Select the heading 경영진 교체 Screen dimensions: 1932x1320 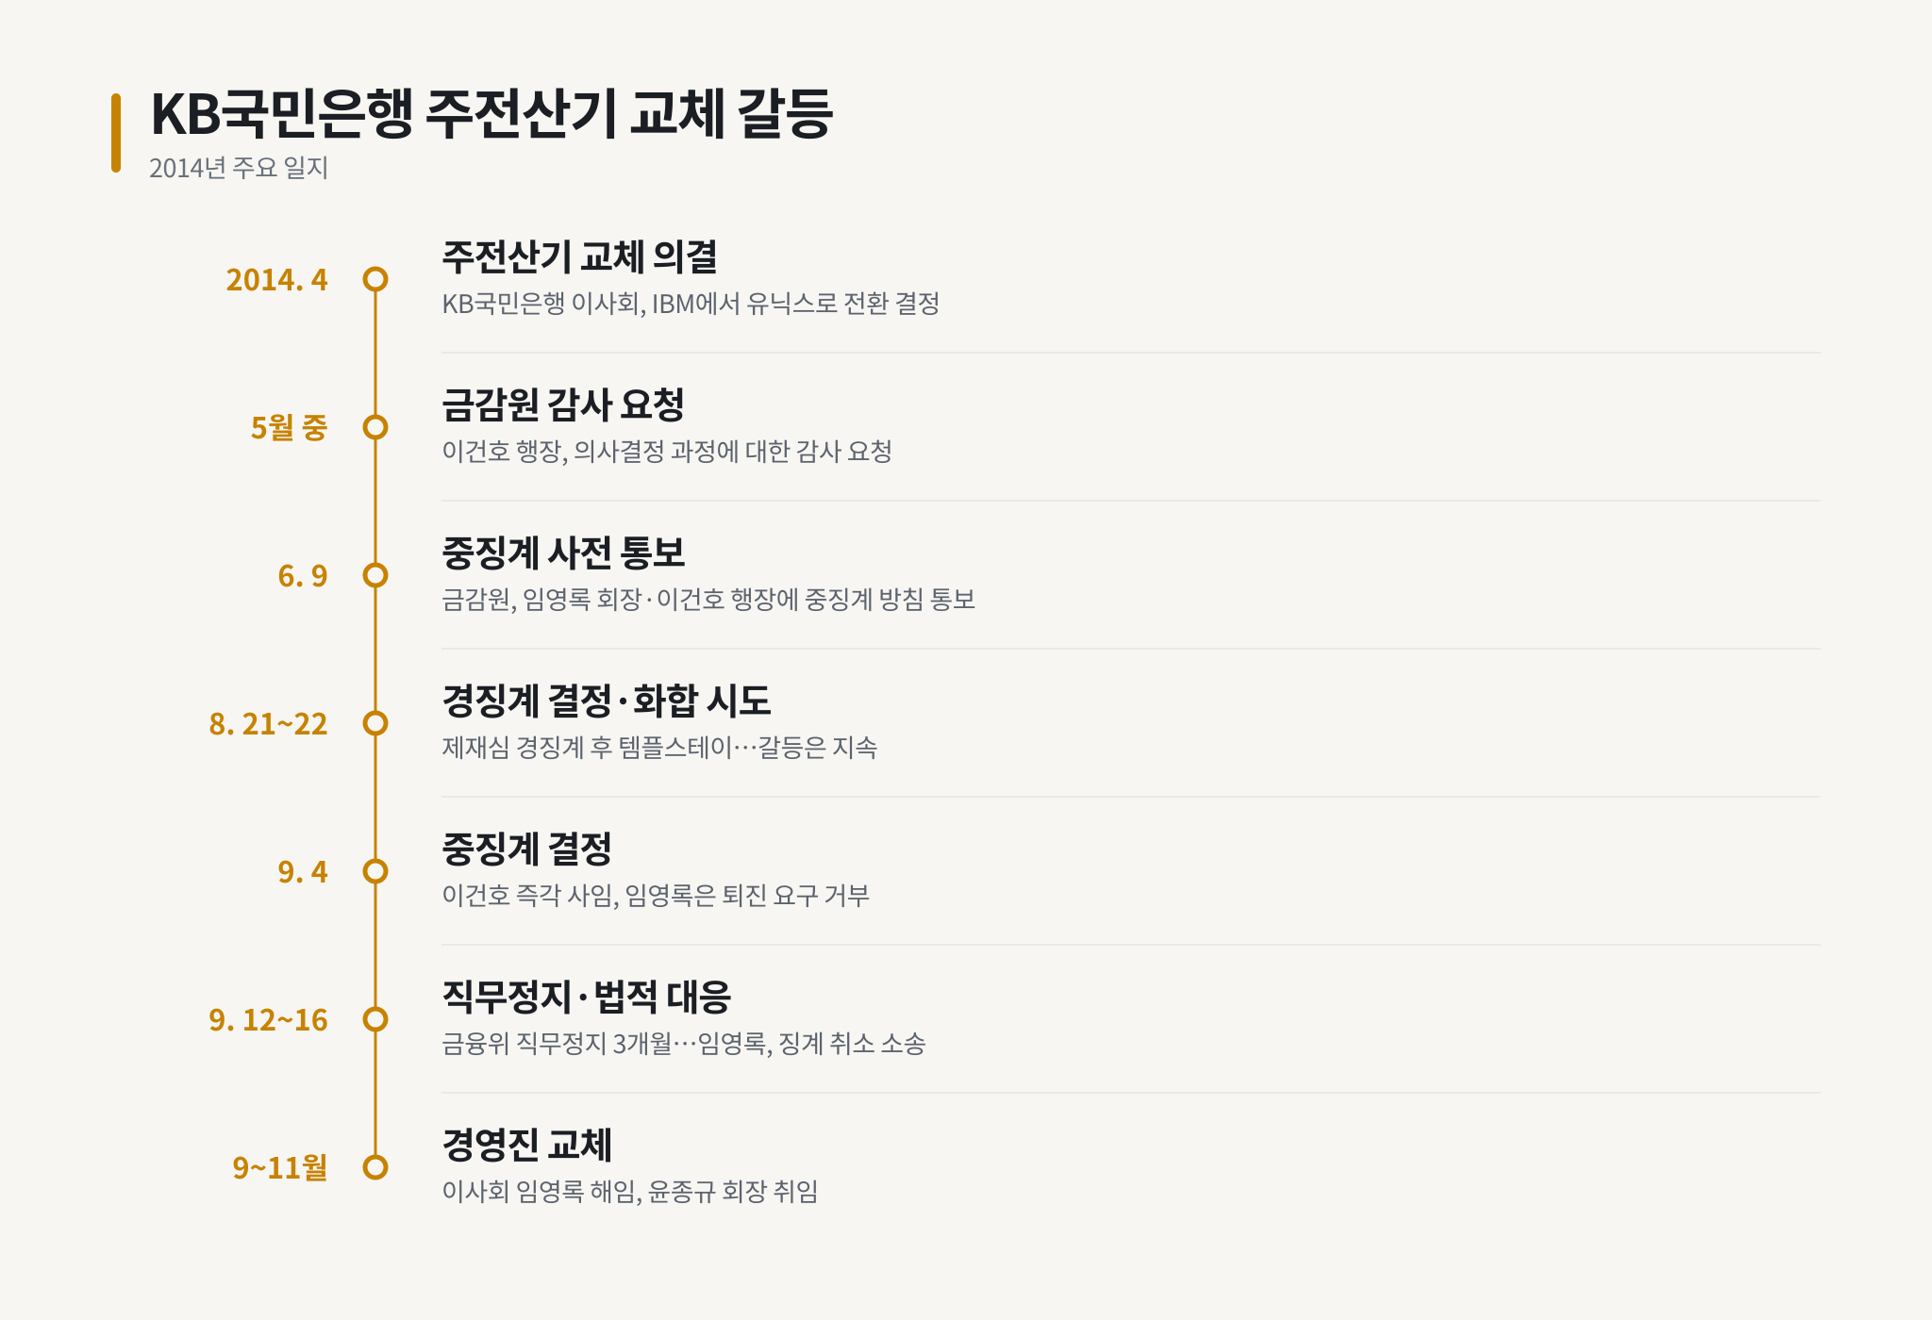527,1145
